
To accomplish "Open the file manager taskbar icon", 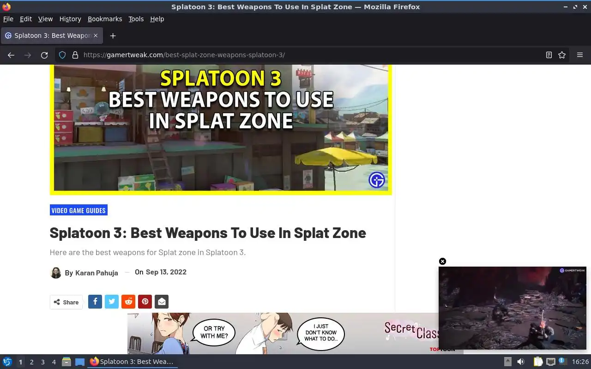I will (x=66, y=362).
